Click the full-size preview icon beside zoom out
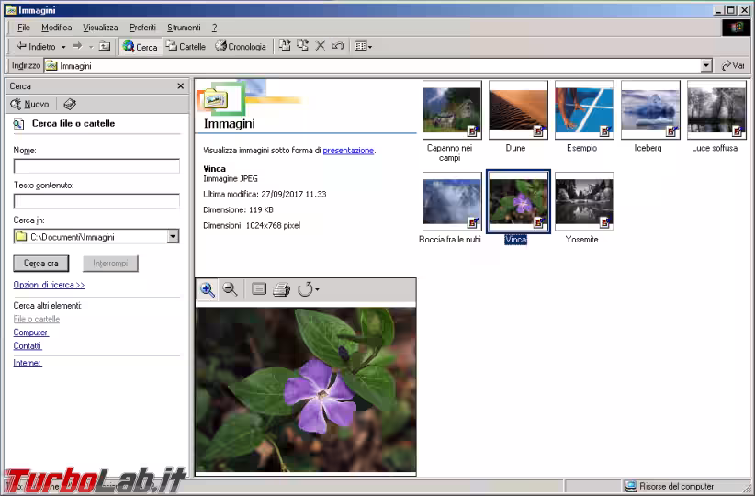 pos(259,289)
